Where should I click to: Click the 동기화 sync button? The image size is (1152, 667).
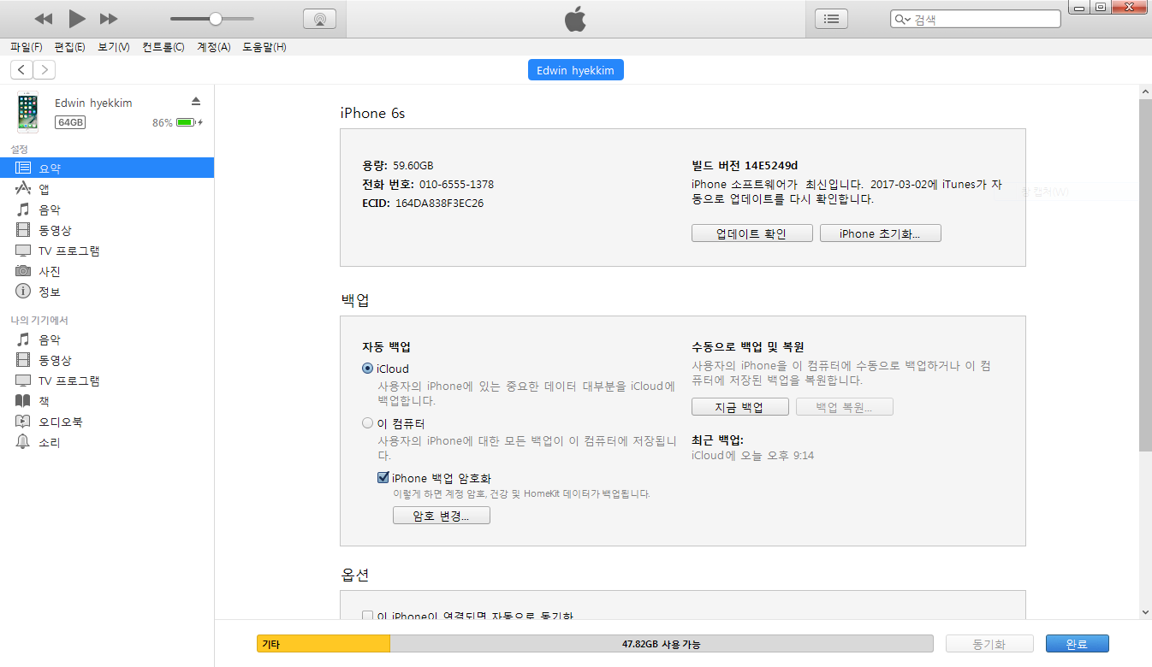click(989, 644)
